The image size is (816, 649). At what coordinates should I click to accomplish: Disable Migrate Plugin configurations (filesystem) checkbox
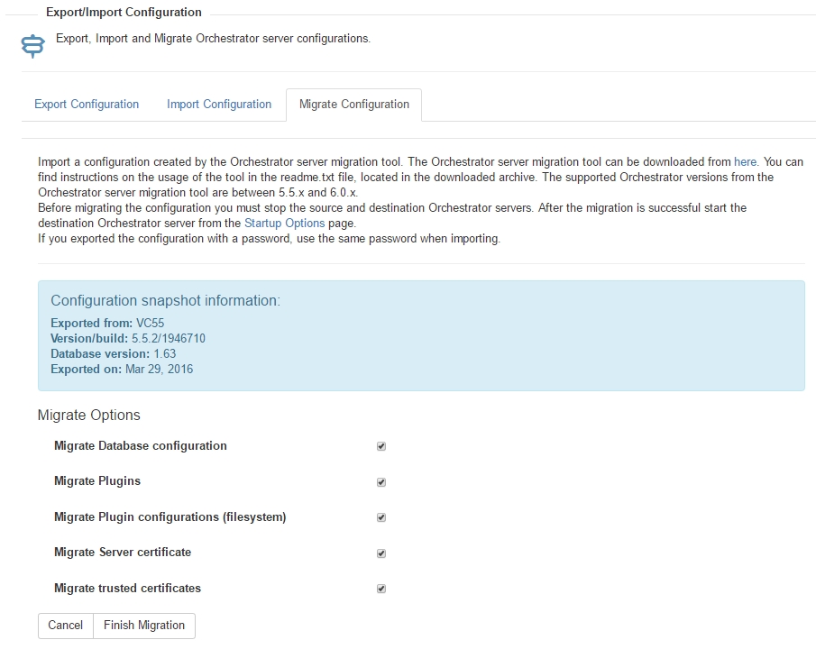[x=380, y=517]
